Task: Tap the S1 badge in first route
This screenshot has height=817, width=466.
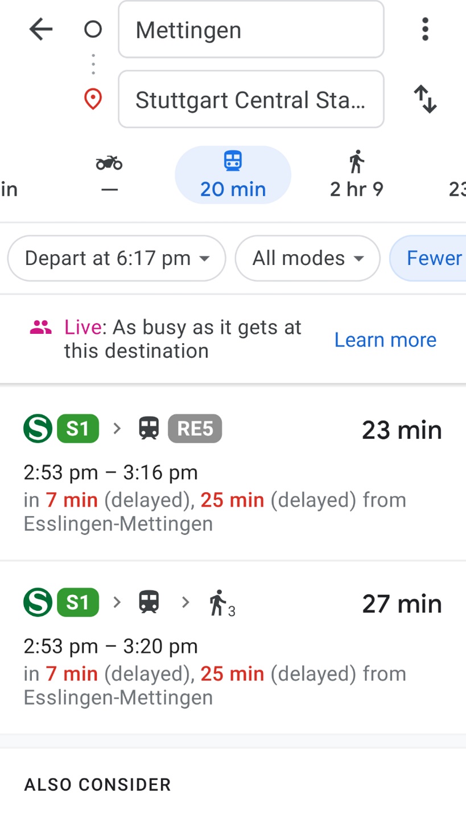Action: pos(78,428)
